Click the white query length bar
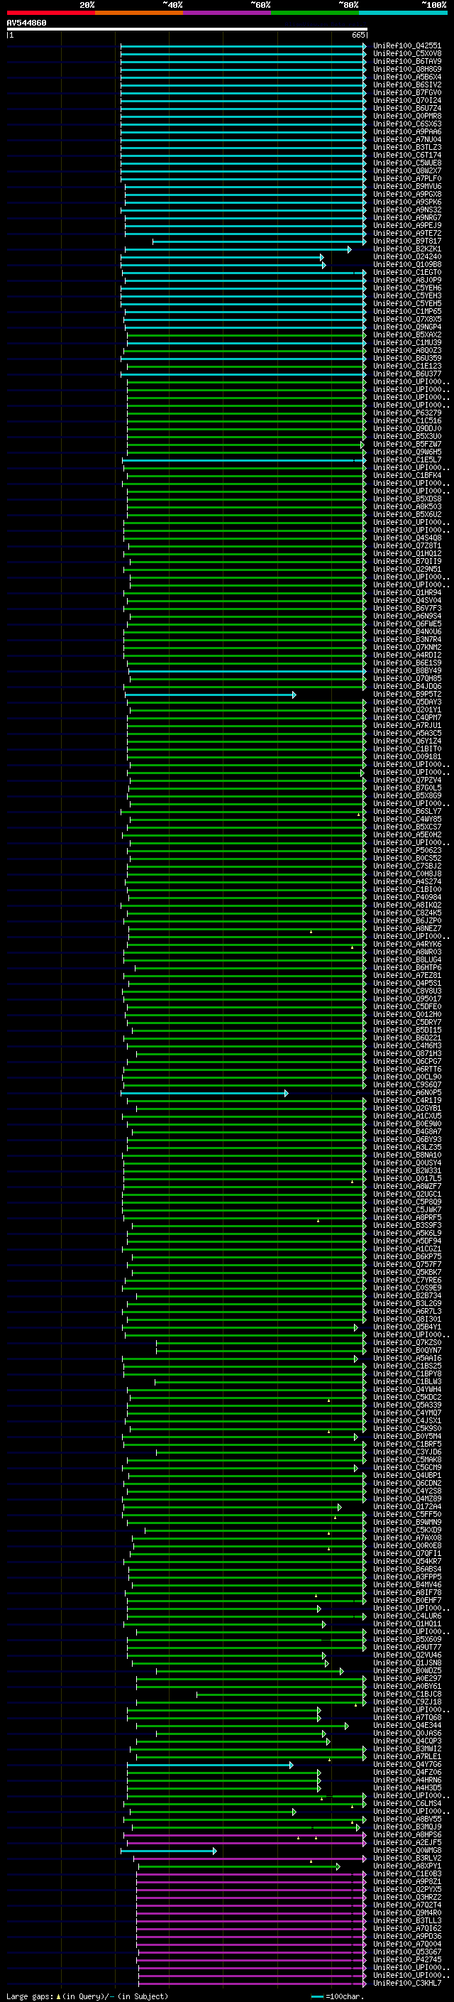The image size is (454, 2002). pyautogui.click(x=187, y=30)
